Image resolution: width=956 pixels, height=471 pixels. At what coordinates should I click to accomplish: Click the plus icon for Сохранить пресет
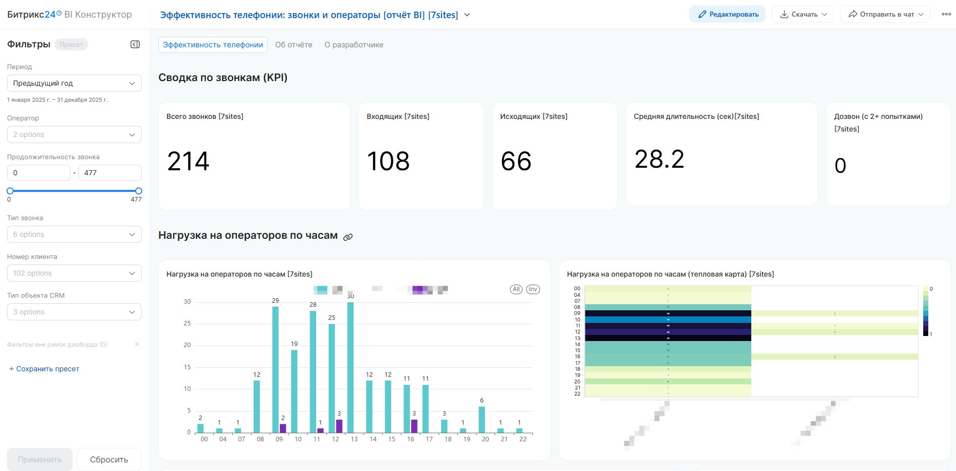12,369
